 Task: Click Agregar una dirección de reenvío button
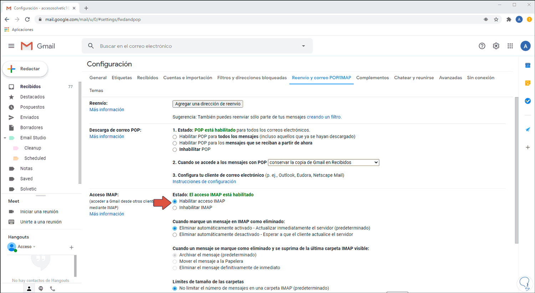tap(208, 104)
